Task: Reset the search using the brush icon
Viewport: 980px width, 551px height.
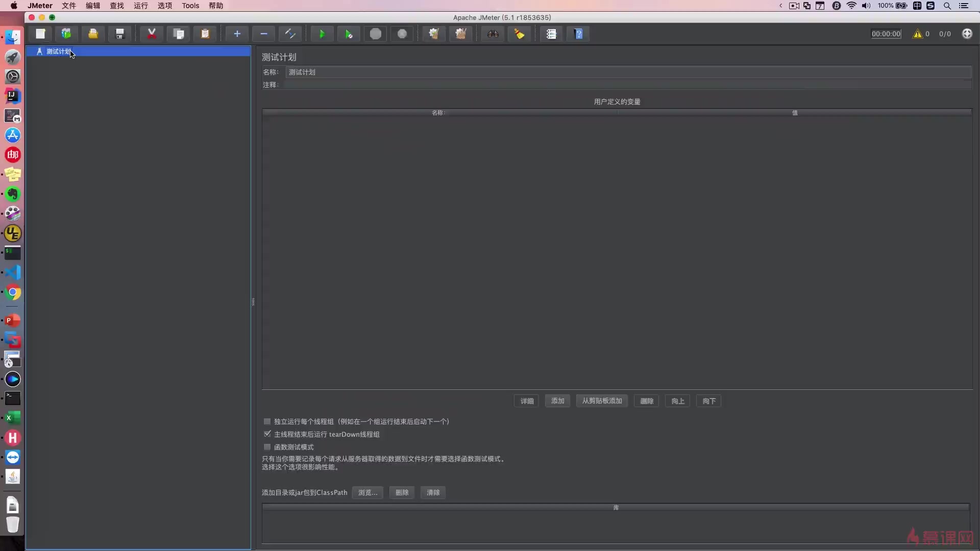Action: point(520,34)
